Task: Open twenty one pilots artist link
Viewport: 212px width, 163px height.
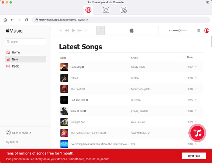Action: tap(141, 89)
